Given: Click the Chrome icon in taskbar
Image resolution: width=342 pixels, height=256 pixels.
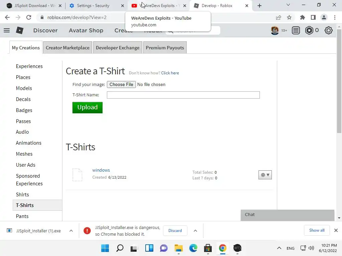Looking at the screenshot, I should (223, 248).
